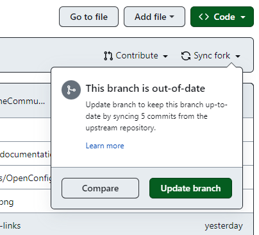Click the green Update branch button
Viewport: 259px width, 235px height.
pos(190,188)
